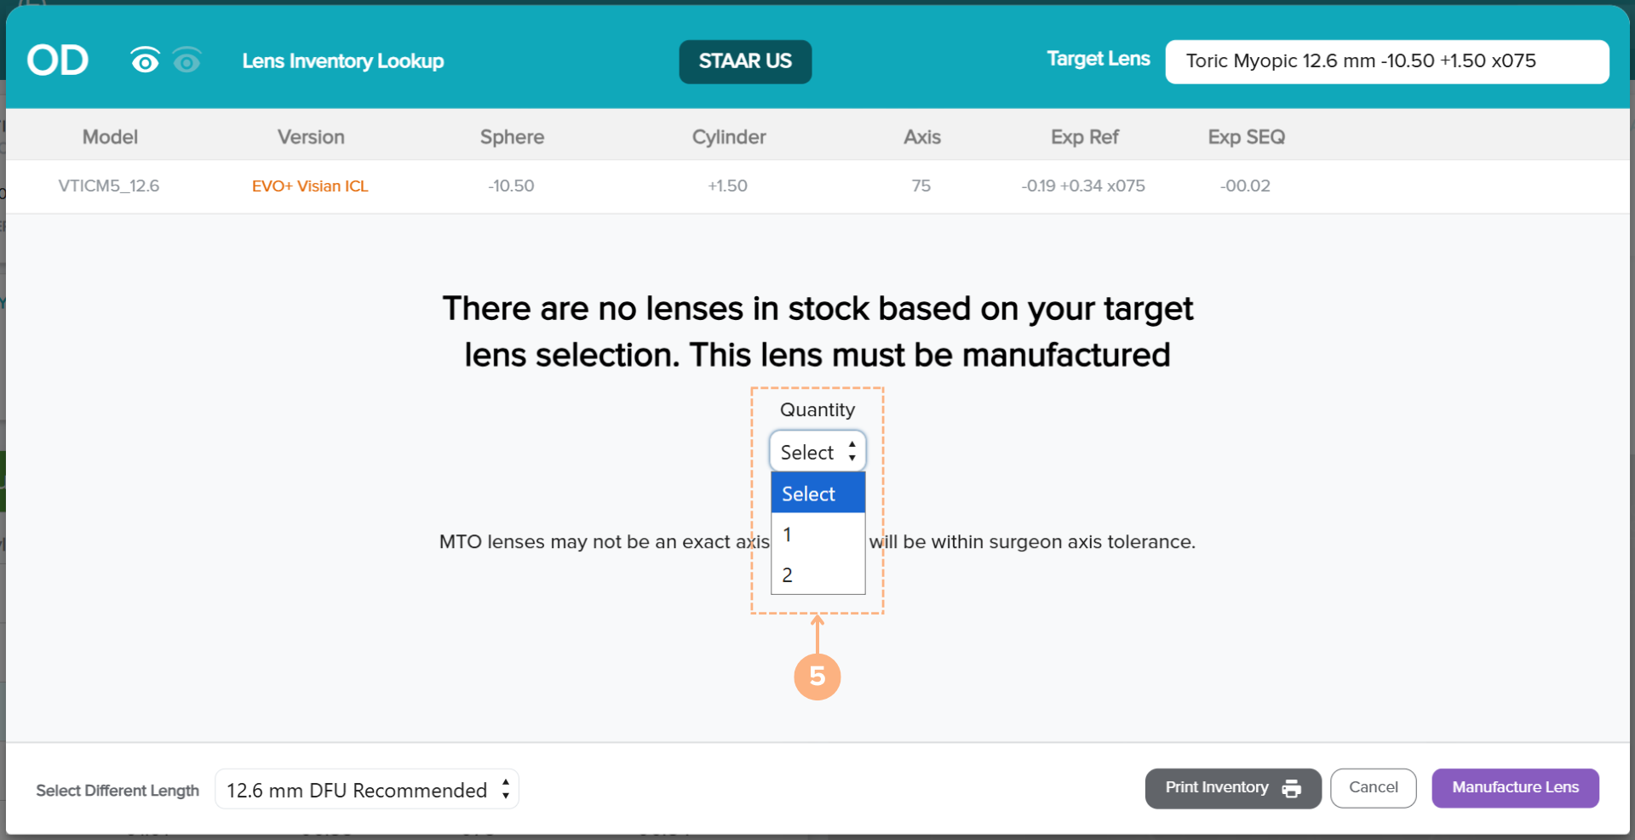
Task: Click the step 5 orange marker
Action: (x=817, y=677)
